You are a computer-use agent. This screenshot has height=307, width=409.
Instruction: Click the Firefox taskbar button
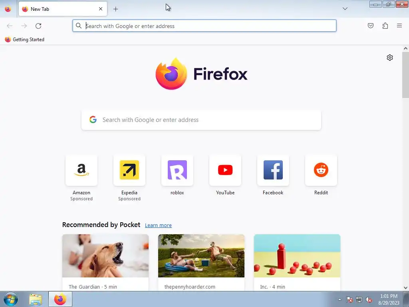coord(60,299)
